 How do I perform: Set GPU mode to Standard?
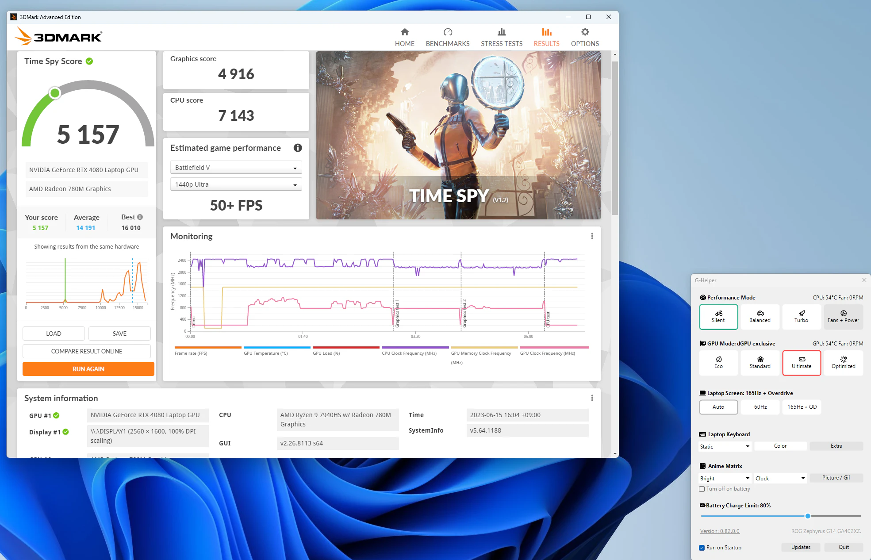(x=760, y=363)
